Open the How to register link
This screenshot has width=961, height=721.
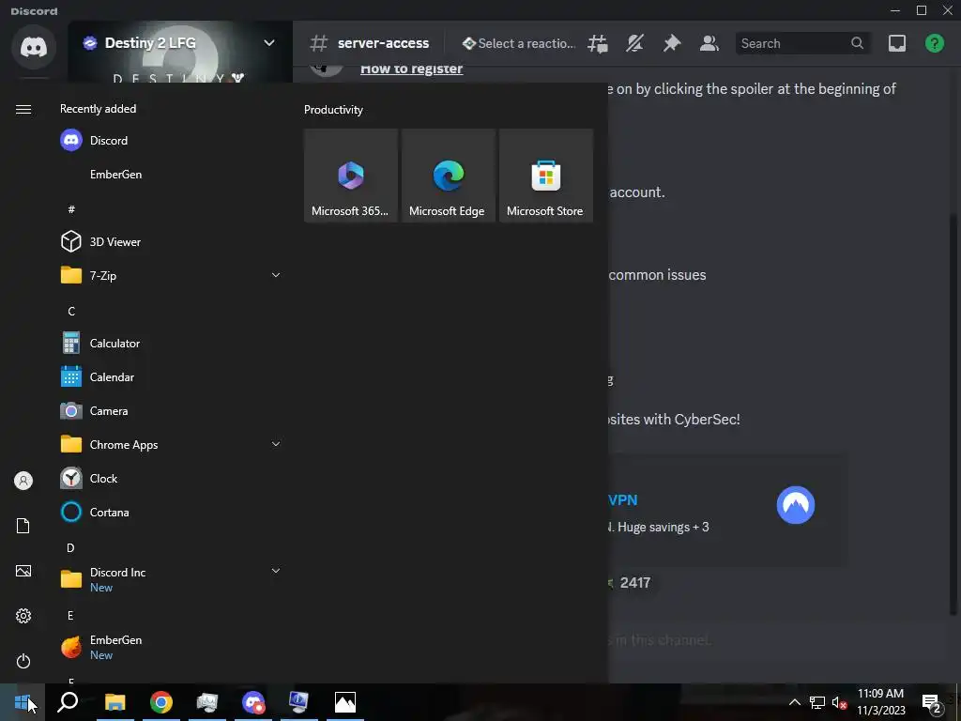[411, 68]
